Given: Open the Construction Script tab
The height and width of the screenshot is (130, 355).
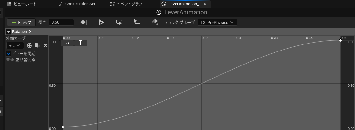Looking at the screenshot, I should click(x=79, y=4).
